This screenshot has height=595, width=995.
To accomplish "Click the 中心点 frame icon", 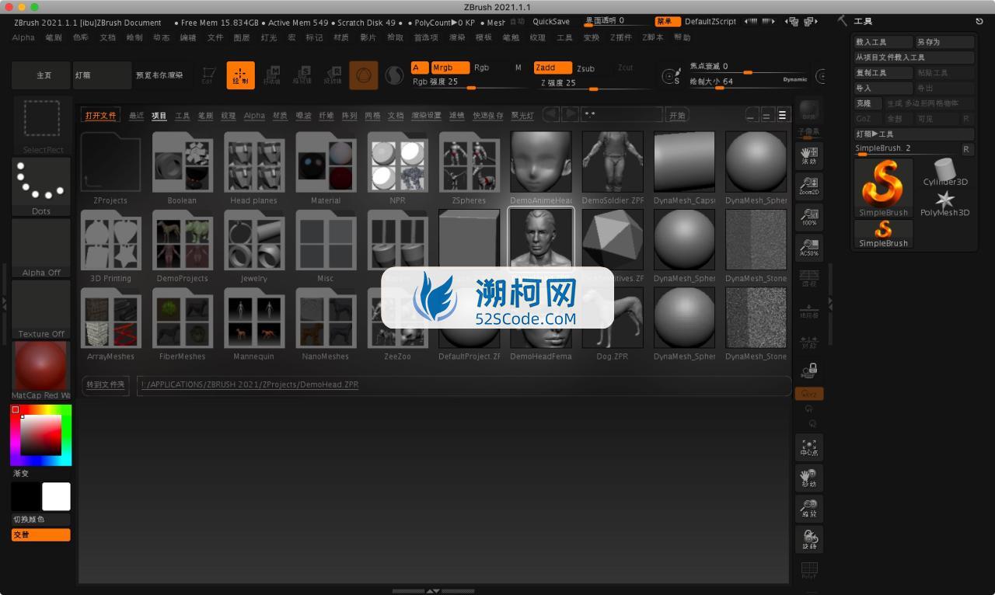I will 809,447.
